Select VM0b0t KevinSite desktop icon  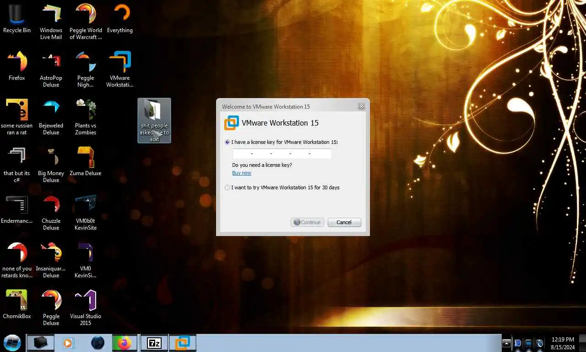pos(86,213)
